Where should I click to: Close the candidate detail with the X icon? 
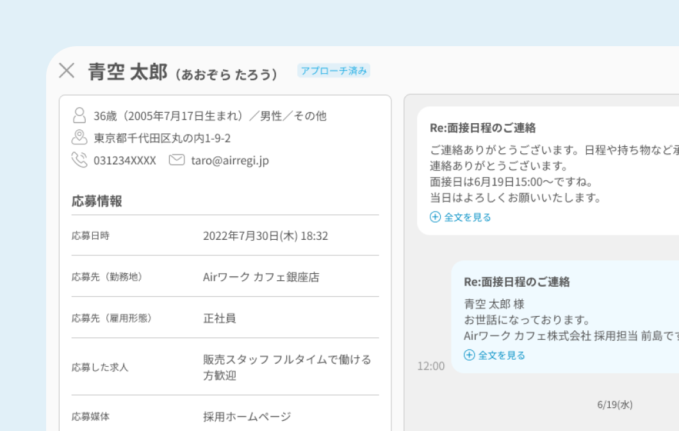pos(66,71)
